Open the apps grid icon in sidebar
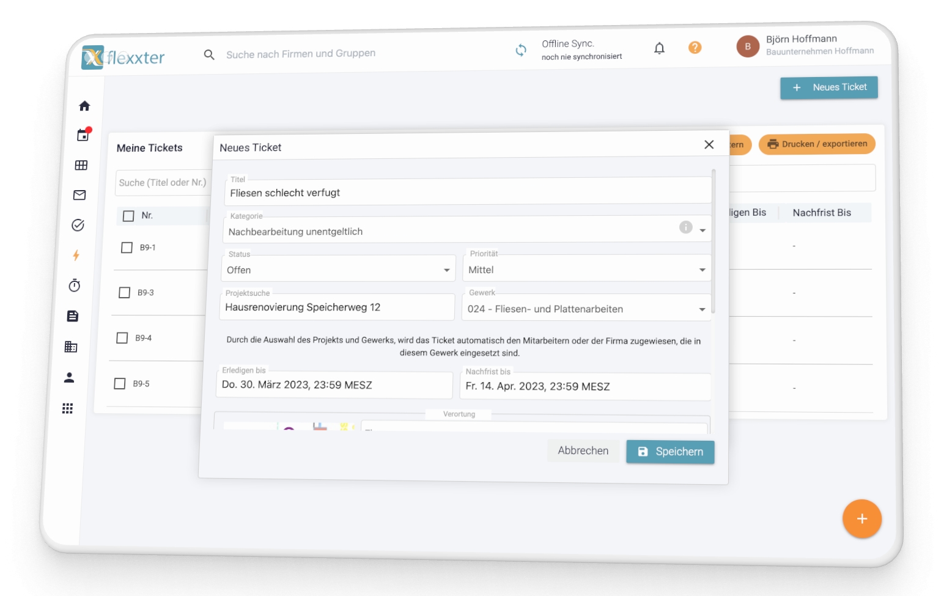The width and height of the screenshot is (944, 596). (x=68, y=408)
